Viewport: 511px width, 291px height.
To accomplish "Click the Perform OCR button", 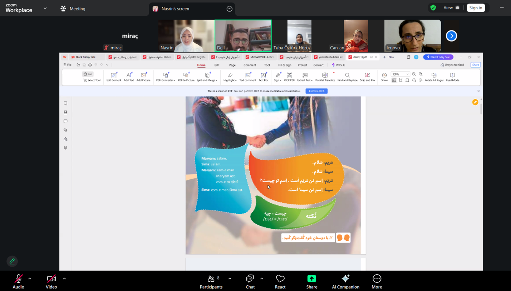I will click(x=316, y=91).
